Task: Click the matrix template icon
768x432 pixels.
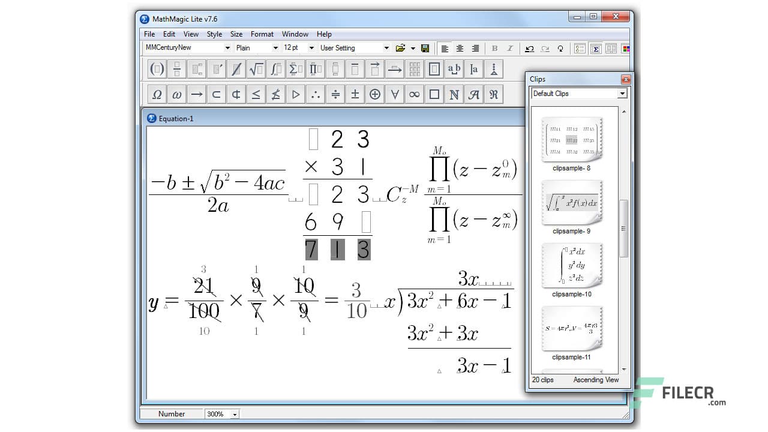Action: pyautogui.click(x=414, y=69)
